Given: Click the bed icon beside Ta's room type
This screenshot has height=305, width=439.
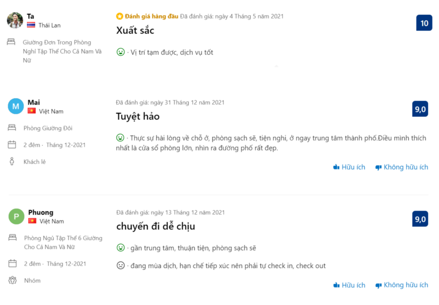Looking at the screenshot, I should tap(12, 42).
